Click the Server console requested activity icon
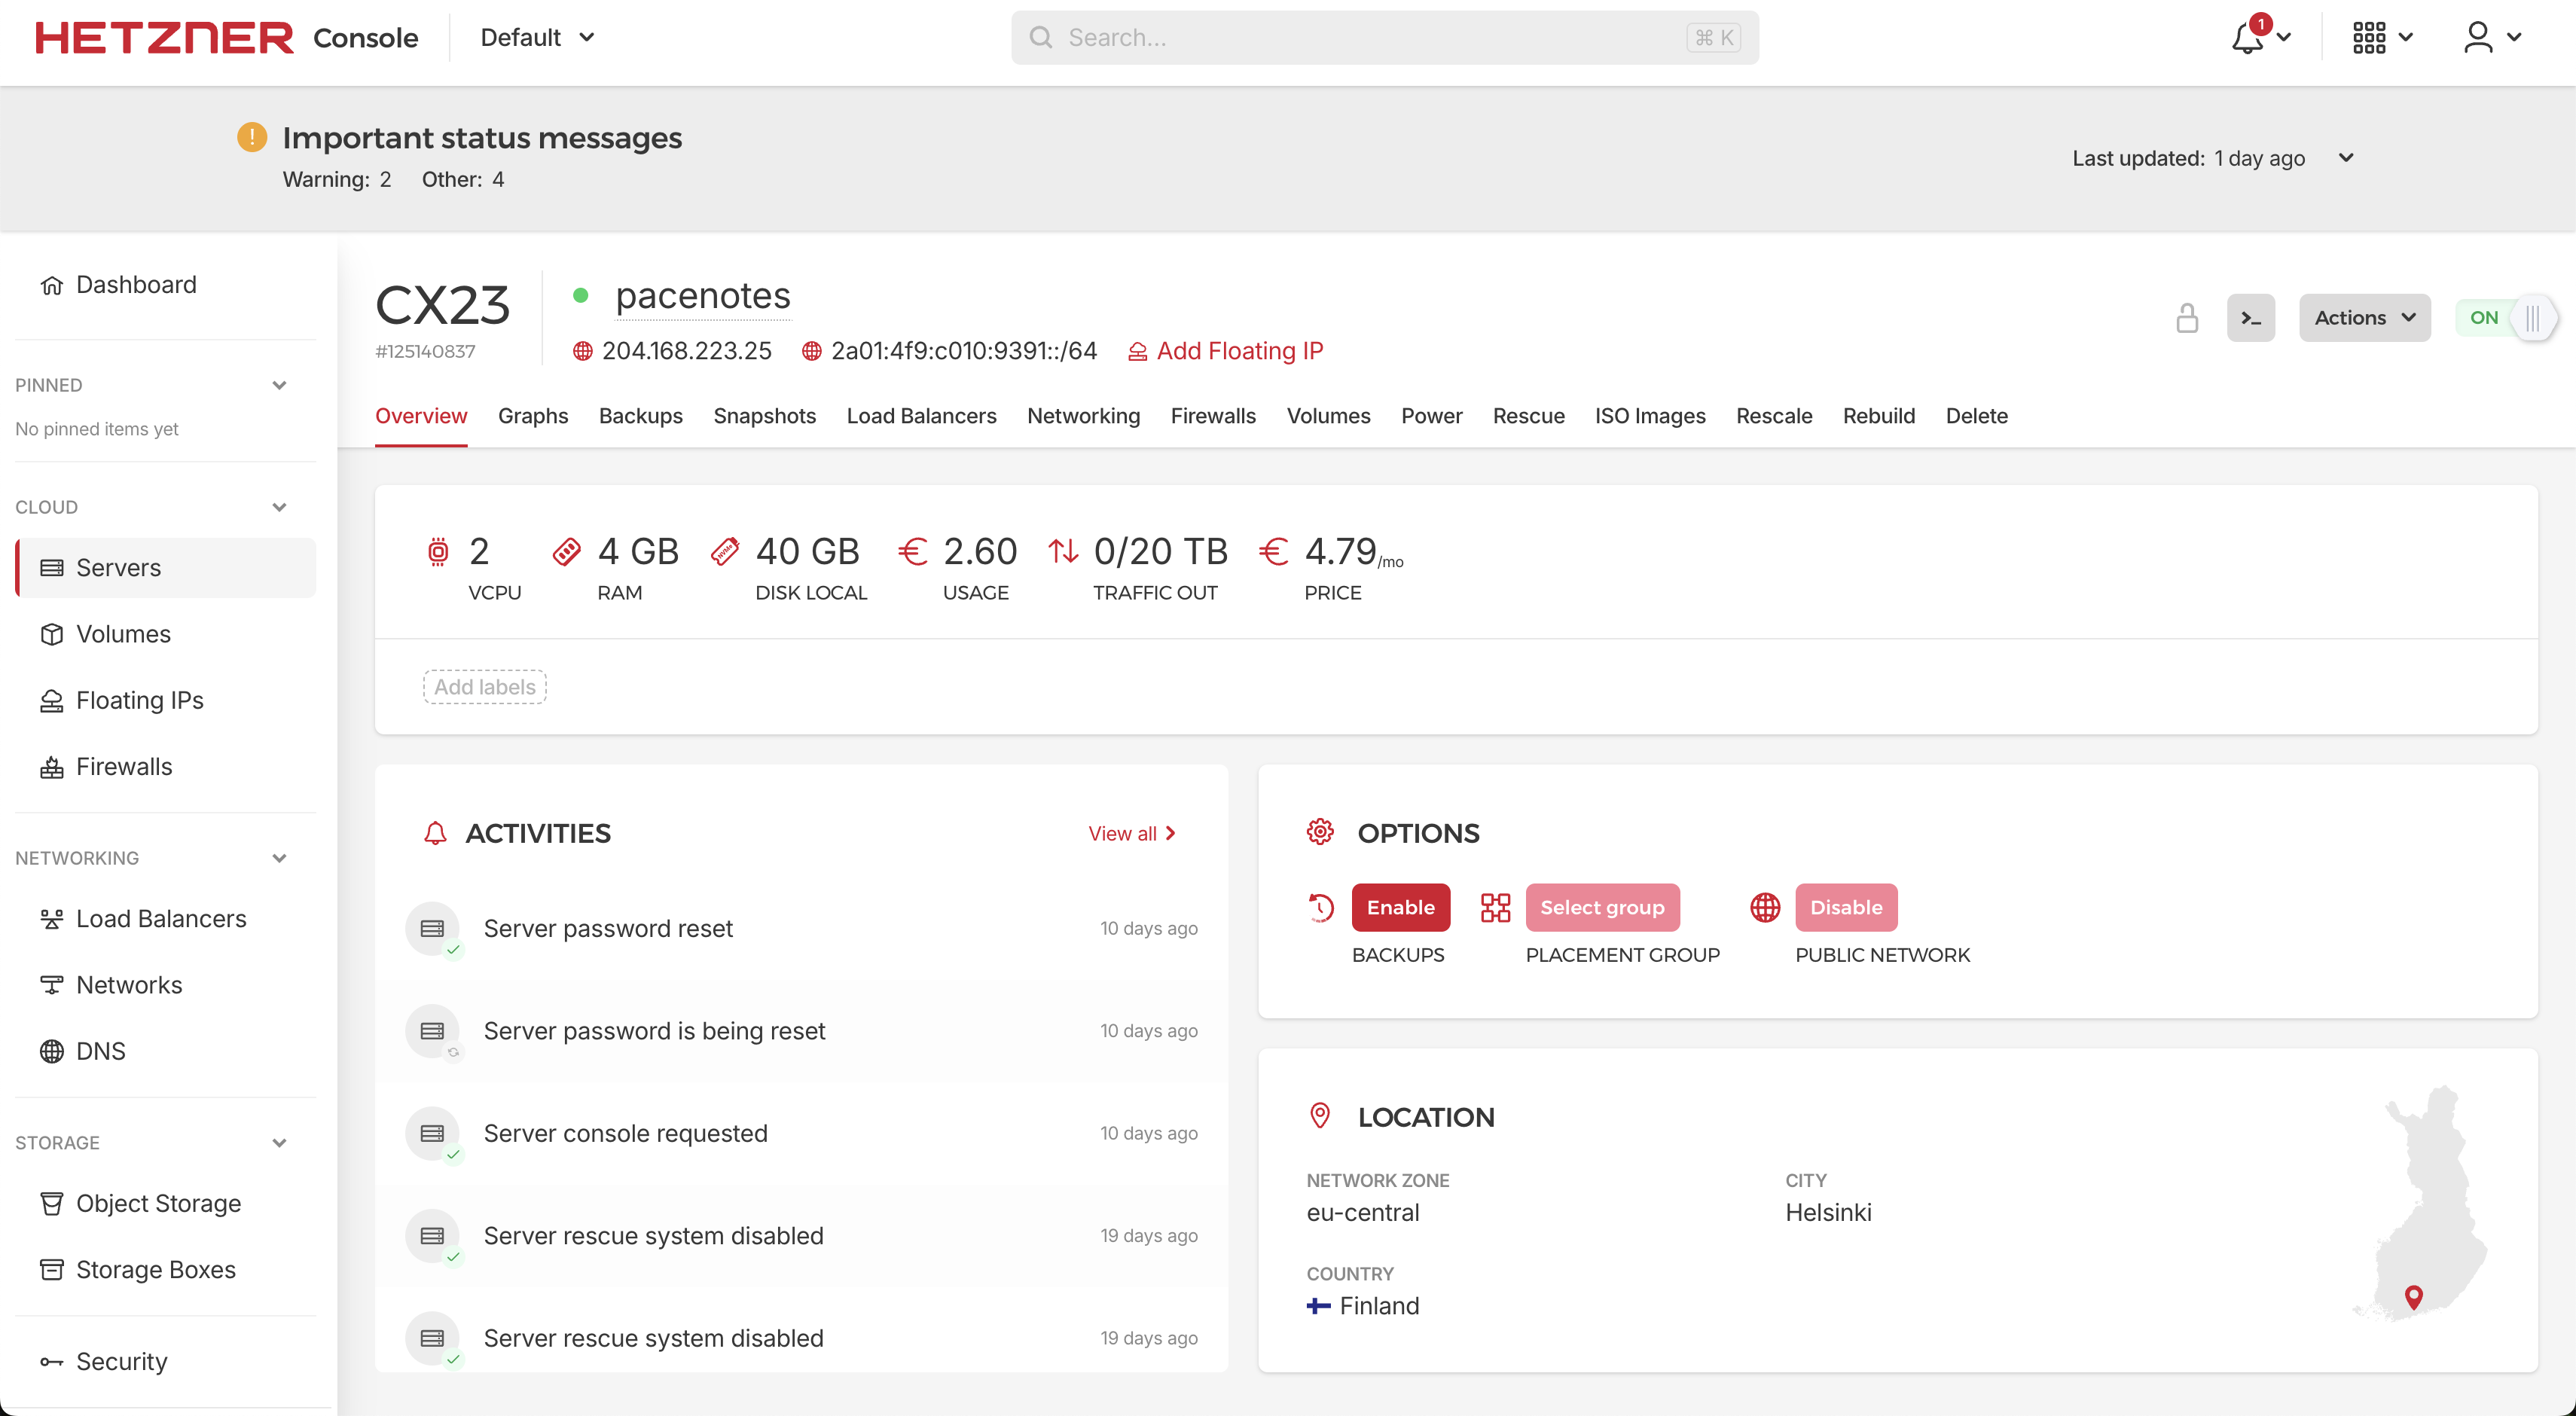 [x=432, y=1134]
